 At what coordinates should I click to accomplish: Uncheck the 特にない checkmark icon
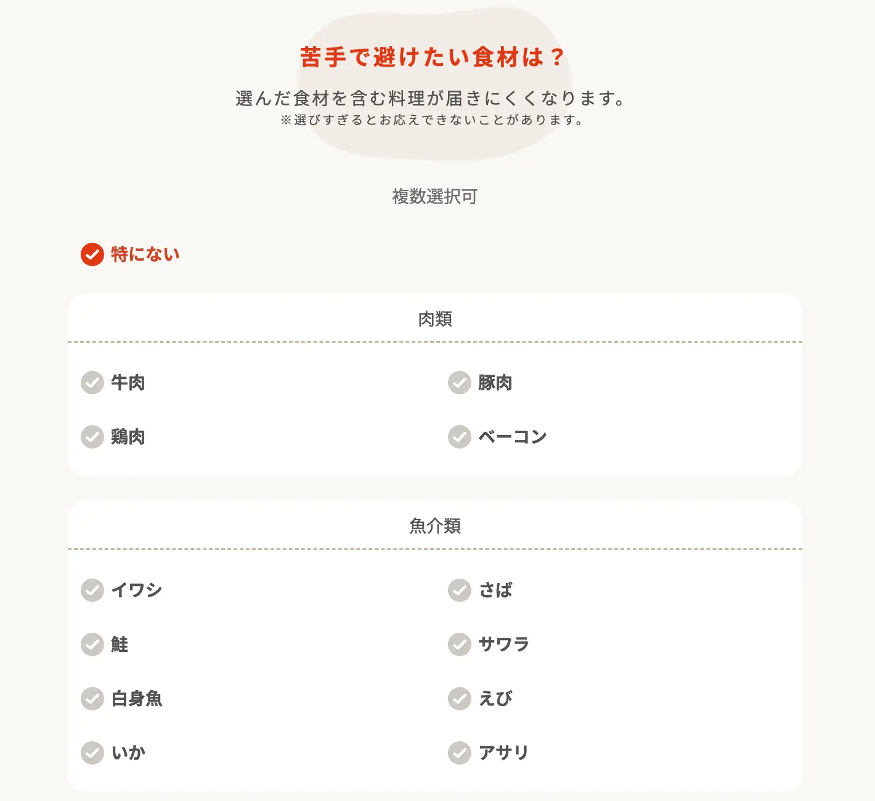[92, 254]
